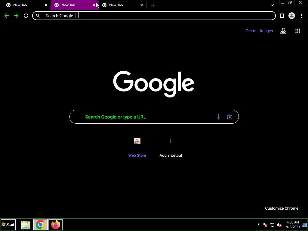This screenshot has width=308, height=231.
Task: Open network status tray icon
Action: click(x=272, y=225)
